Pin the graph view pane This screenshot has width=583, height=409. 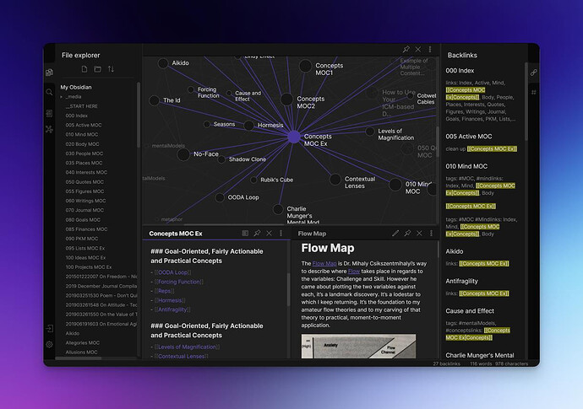click(406, 49)
